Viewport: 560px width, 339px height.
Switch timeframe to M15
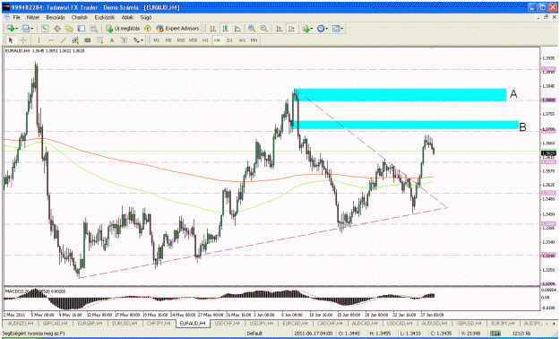[x=181, y=40]
